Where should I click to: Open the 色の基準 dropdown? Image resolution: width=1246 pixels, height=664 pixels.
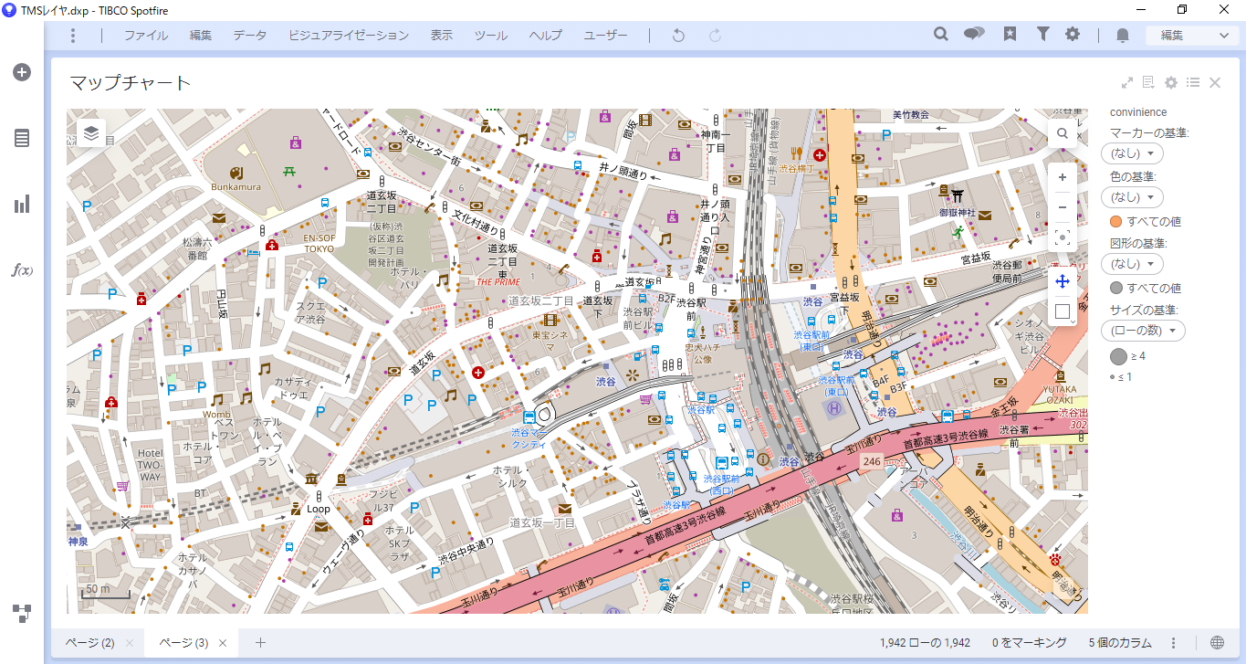pyautogui.click(x=1133, y=197)
